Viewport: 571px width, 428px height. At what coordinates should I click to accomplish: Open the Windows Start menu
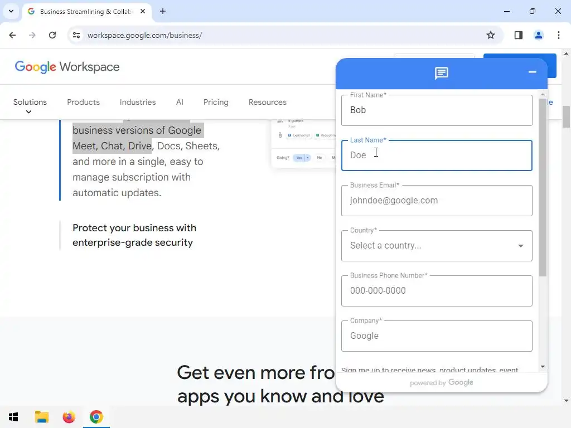click(13, 417)
